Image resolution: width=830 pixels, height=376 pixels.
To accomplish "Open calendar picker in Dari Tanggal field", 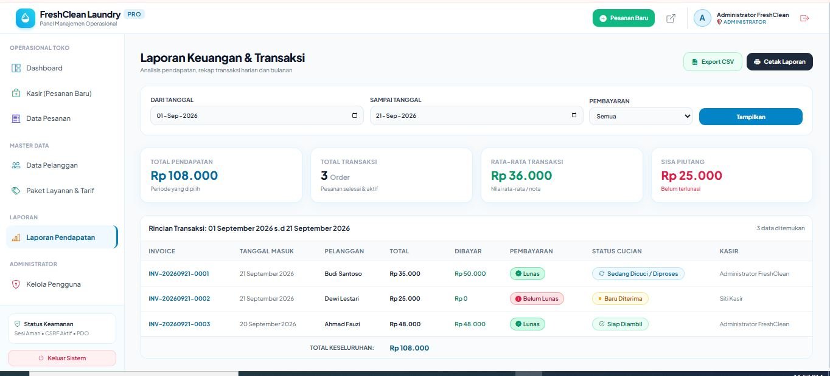I will click(x=355, y=115).
